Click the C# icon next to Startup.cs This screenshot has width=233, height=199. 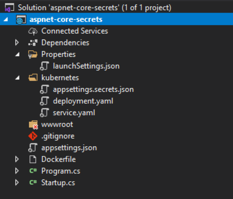(x=33, y=182)
